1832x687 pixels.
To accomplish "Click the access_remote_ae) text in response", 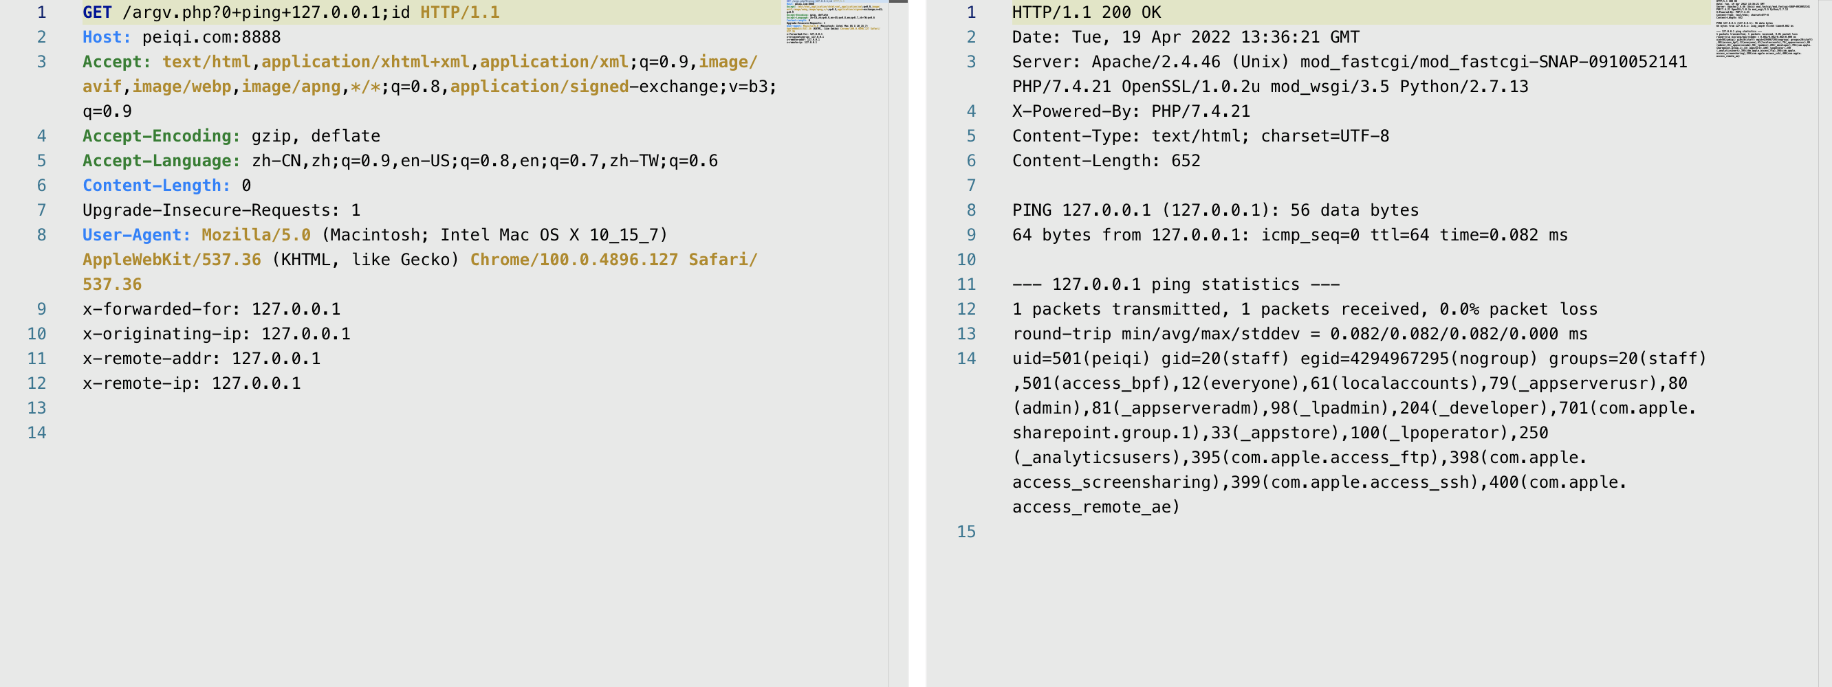I will tap(1096, 507).
